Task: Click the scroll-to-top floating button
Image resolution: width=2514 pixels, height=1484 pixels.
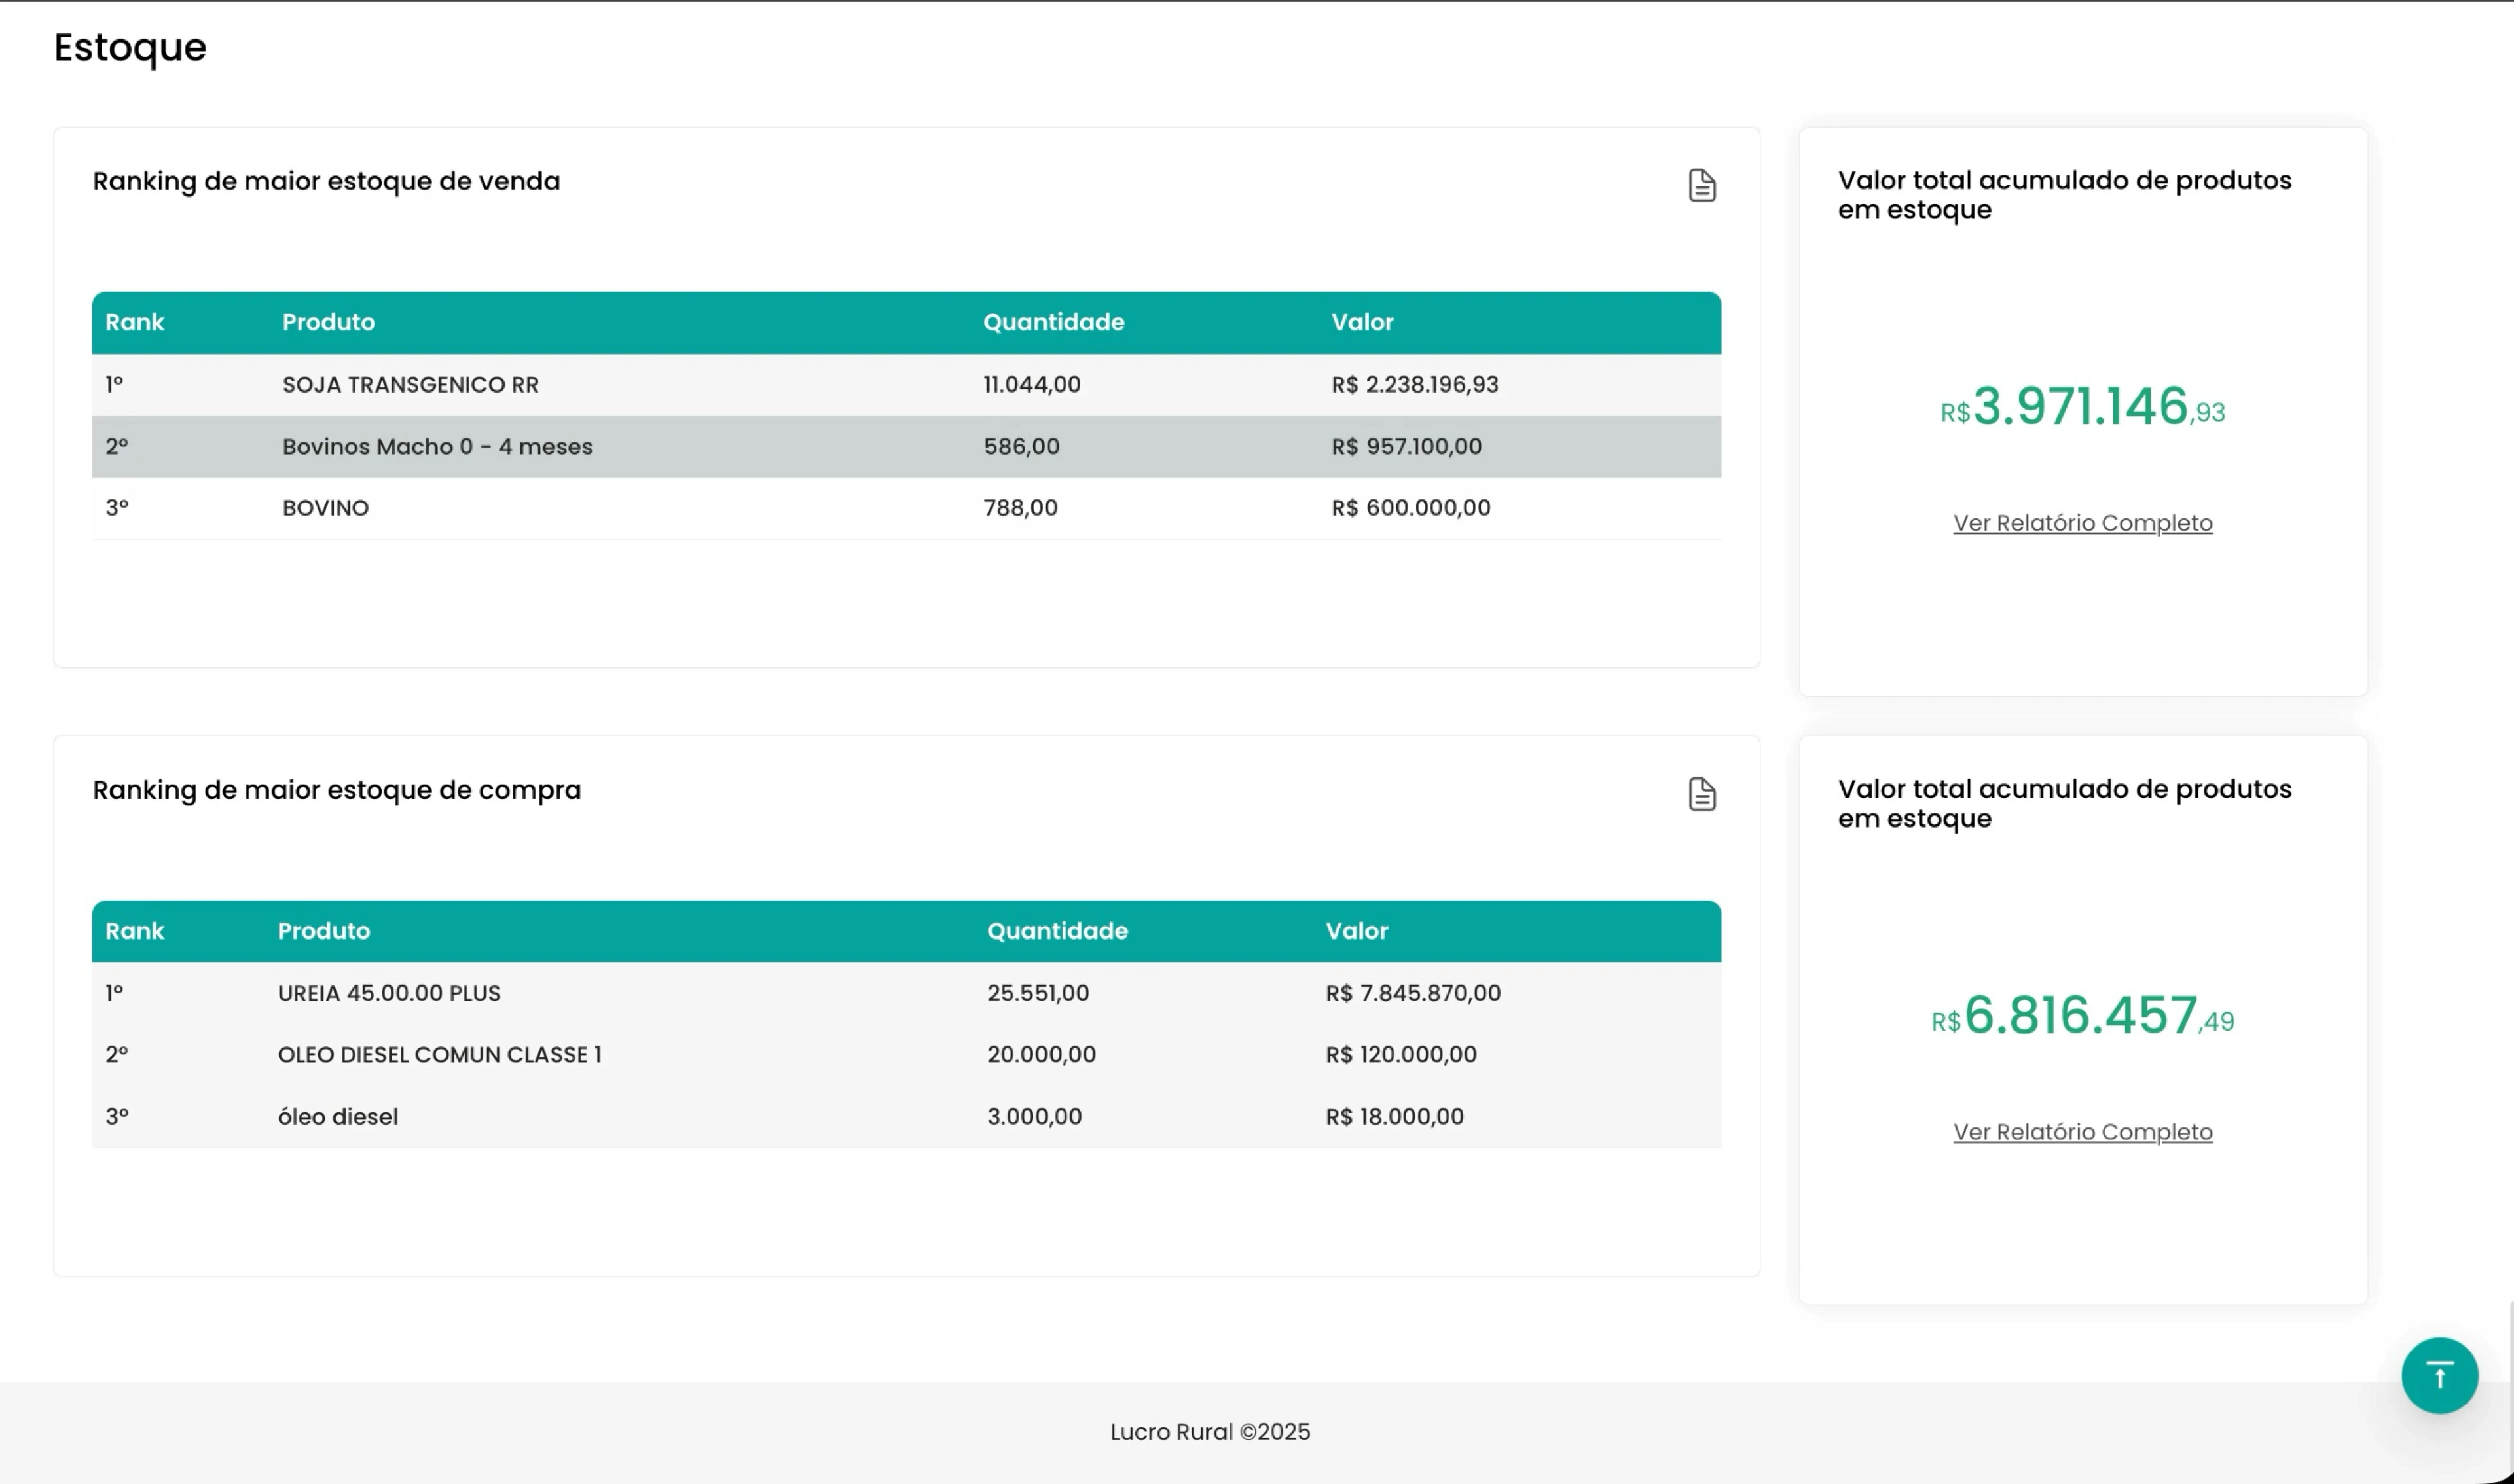Action: click(2439, 1376)
